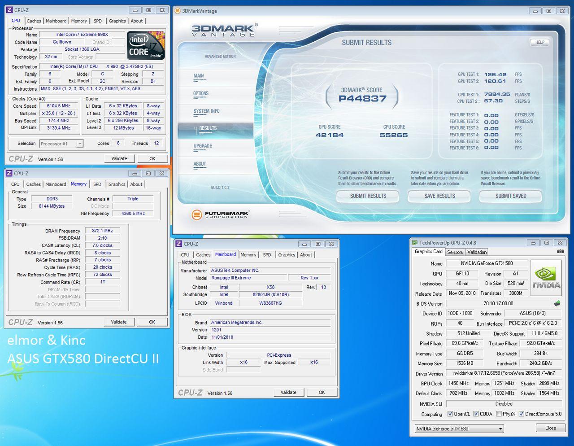Click the Driver Version field in GPU-Z
Screen dimensions: 574x446
pos(504,373)
